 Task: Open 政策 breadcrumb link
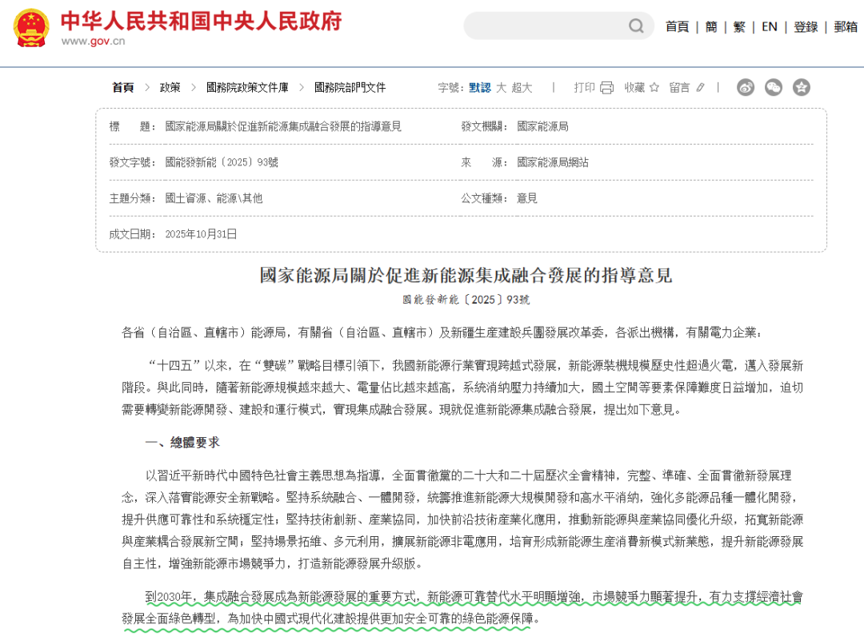[170, 88]
